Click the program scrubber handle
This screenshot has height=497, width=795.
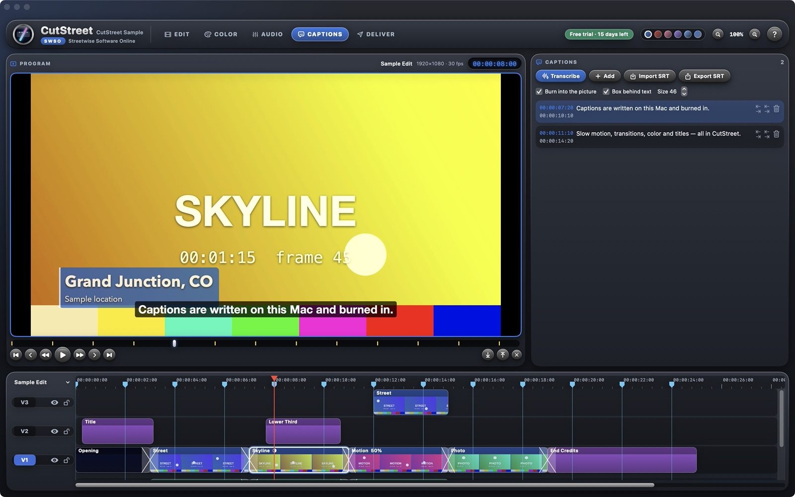(x=174, y=343)
